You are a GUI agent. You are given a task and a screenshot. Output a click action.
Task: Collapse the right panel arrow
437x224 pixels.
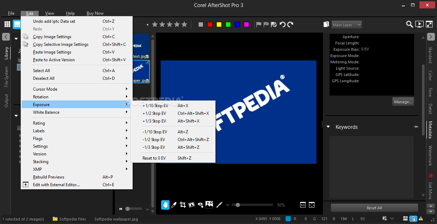(x=431, y=37)
